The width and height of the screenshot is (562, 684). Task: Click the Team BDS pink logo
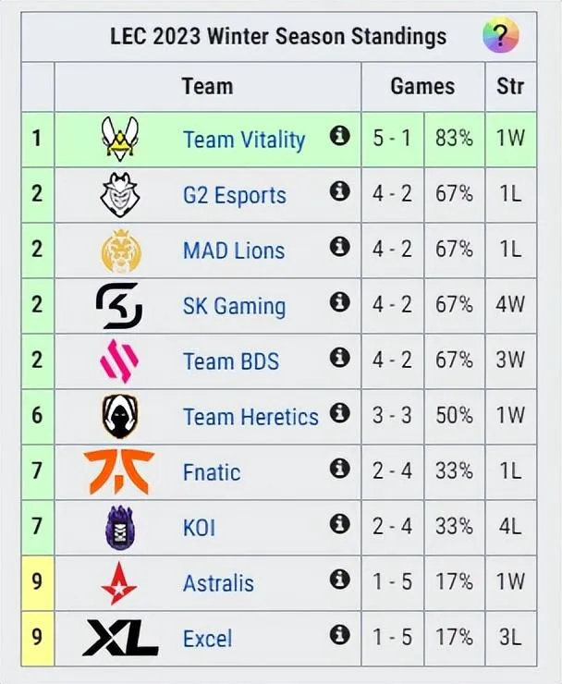point(120,361)
